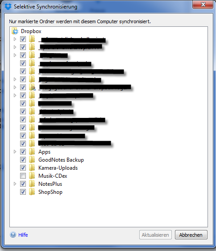Uncheck the ShopShop folder checkbox
The height and width of the screenshot is (251, 216).
click(23, 192)
